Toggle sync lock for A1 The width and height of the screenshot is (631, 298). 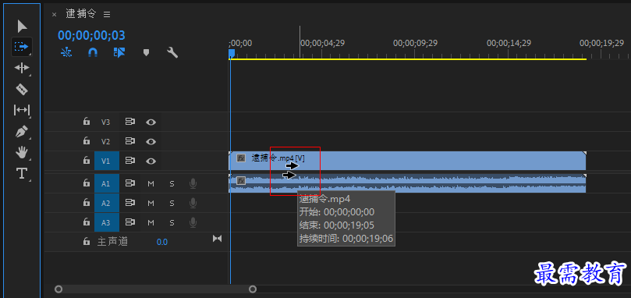click(x=130, y=183)
